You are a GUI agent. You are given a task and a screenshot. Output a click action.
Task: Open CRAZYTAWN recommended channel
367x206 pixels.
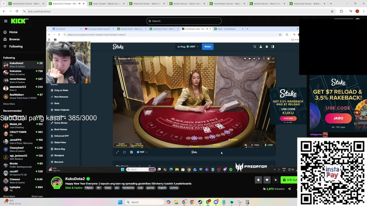click(x=23, y=134)
